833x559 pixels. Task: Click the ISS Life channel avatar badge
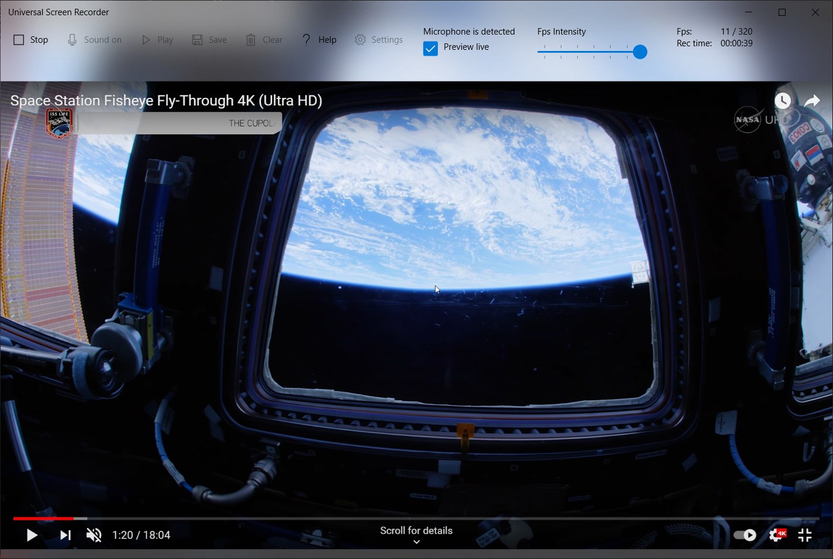click(x=59, y=123)
